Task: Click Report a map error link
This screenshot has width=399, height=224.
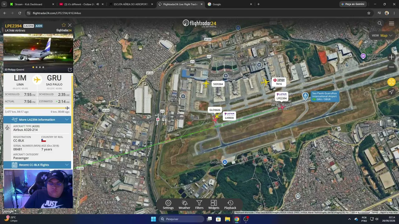Action: pyautogui.click(x=389, y=212)
